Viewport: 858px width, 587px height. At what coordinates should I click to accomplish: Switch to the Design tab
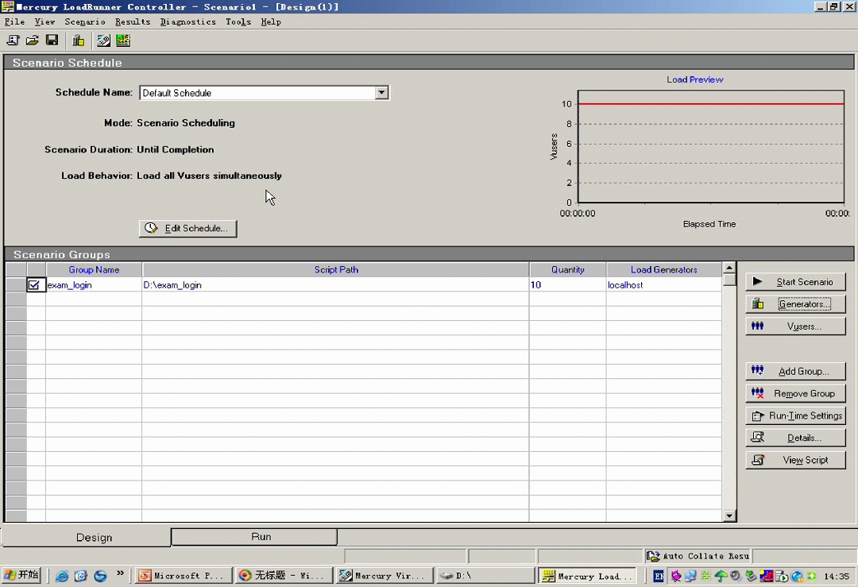[x=87, y=537]
